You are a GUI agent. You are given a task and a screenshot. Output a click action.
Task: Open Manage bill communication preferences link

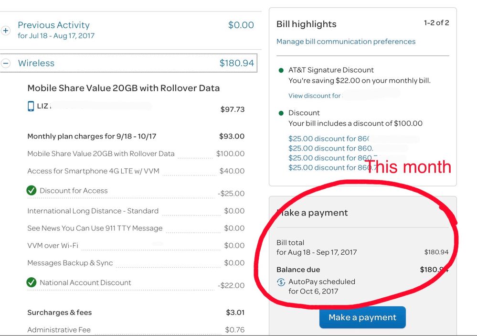click(346, 42)
